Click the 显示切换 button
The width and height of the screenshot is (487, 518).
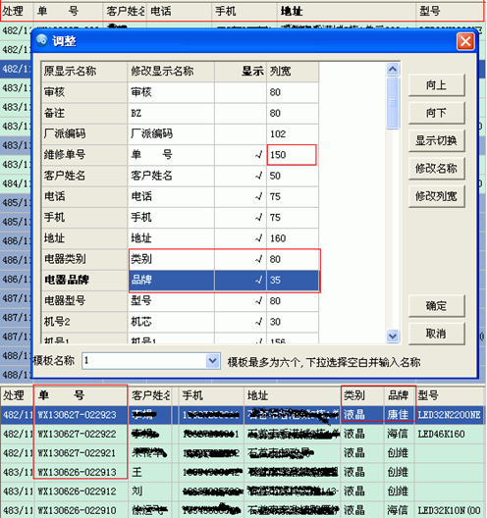(436, 140)
